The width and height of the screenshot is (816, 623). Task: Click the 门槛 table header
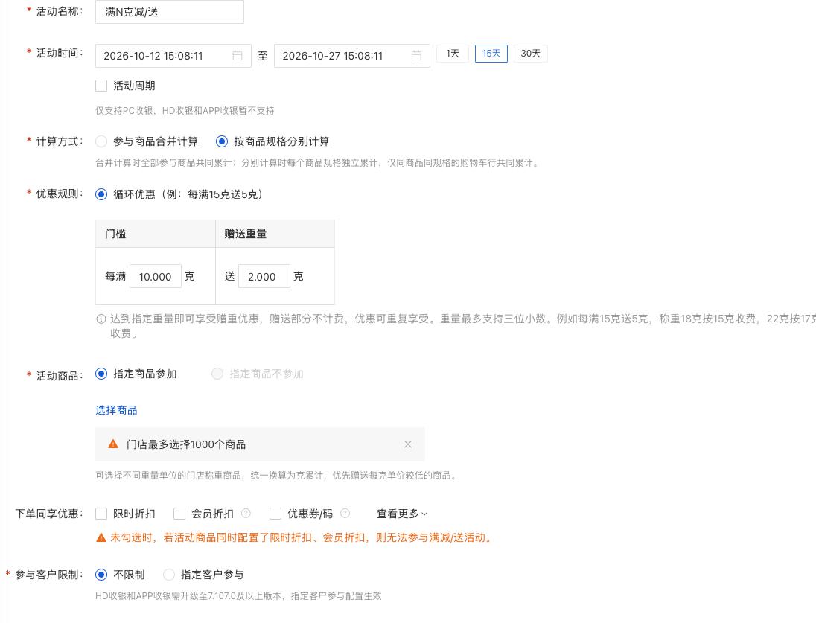point(156,234)
